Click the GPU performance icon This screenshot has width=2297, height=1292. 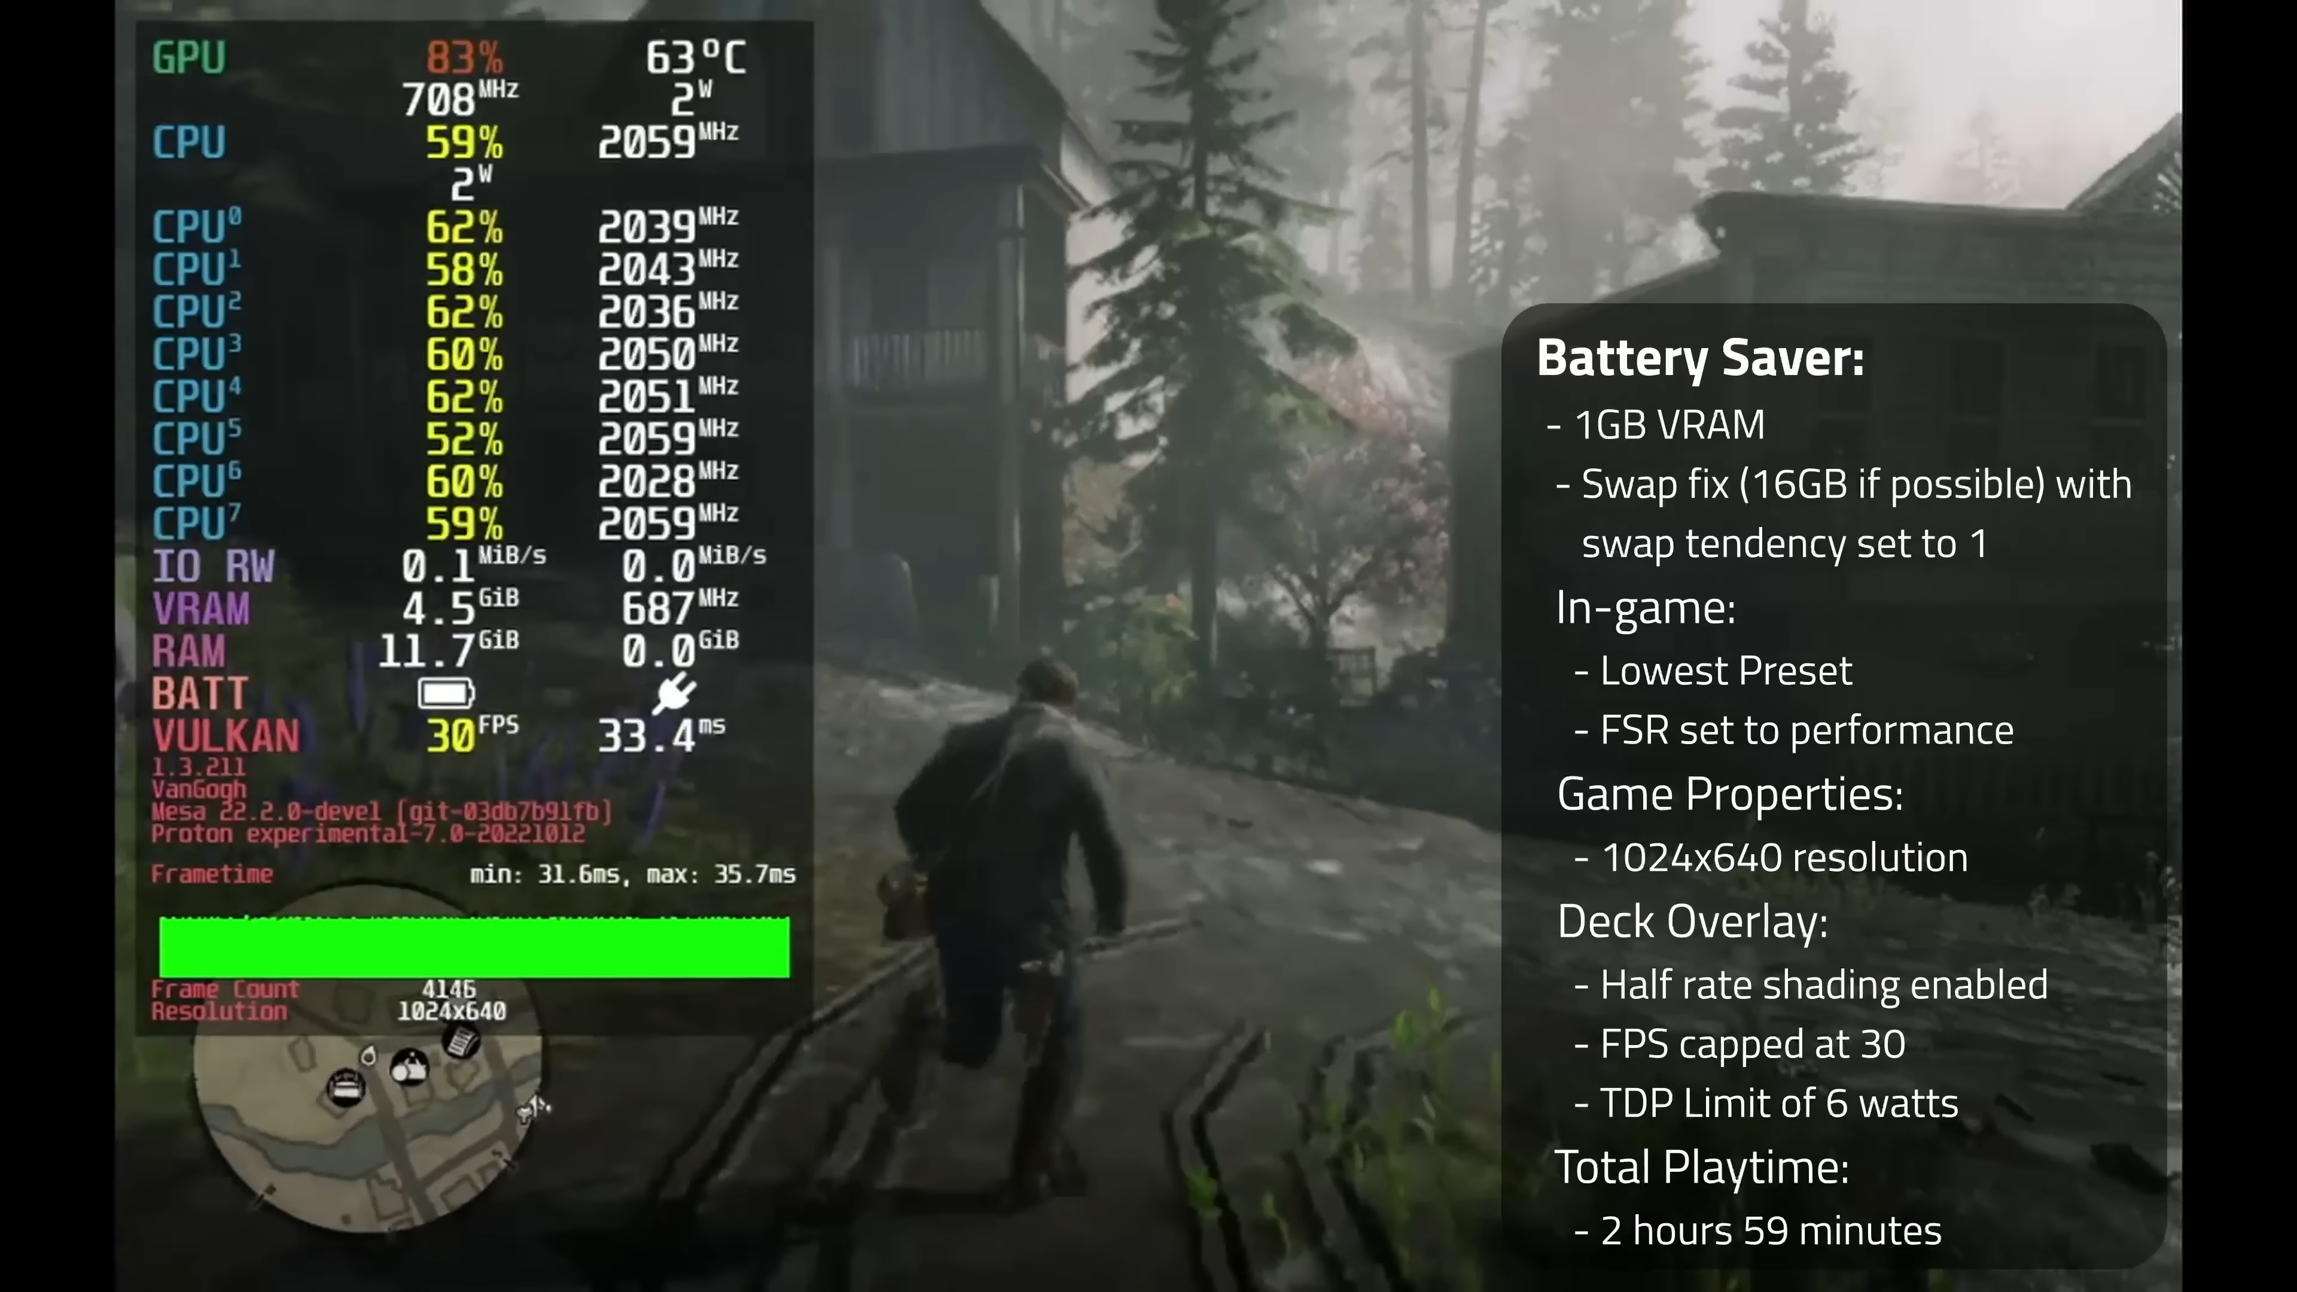click(x=188, y=59)
